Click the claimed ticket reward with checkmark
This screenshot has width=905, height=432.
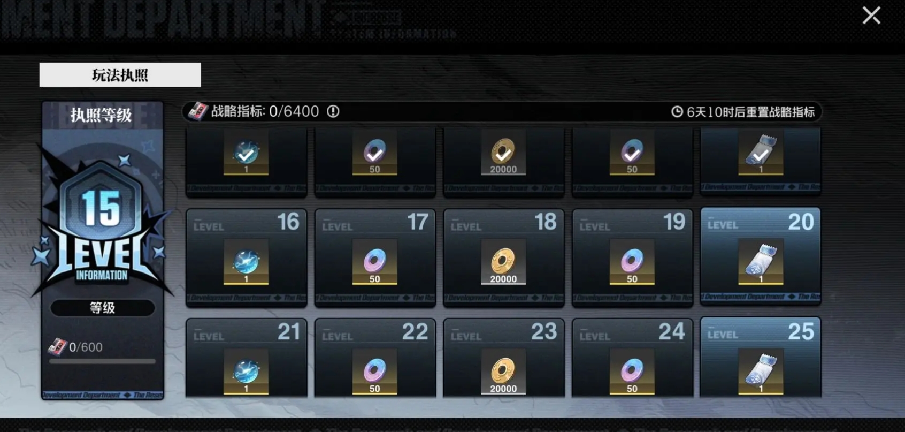click(x=761, y=153)
